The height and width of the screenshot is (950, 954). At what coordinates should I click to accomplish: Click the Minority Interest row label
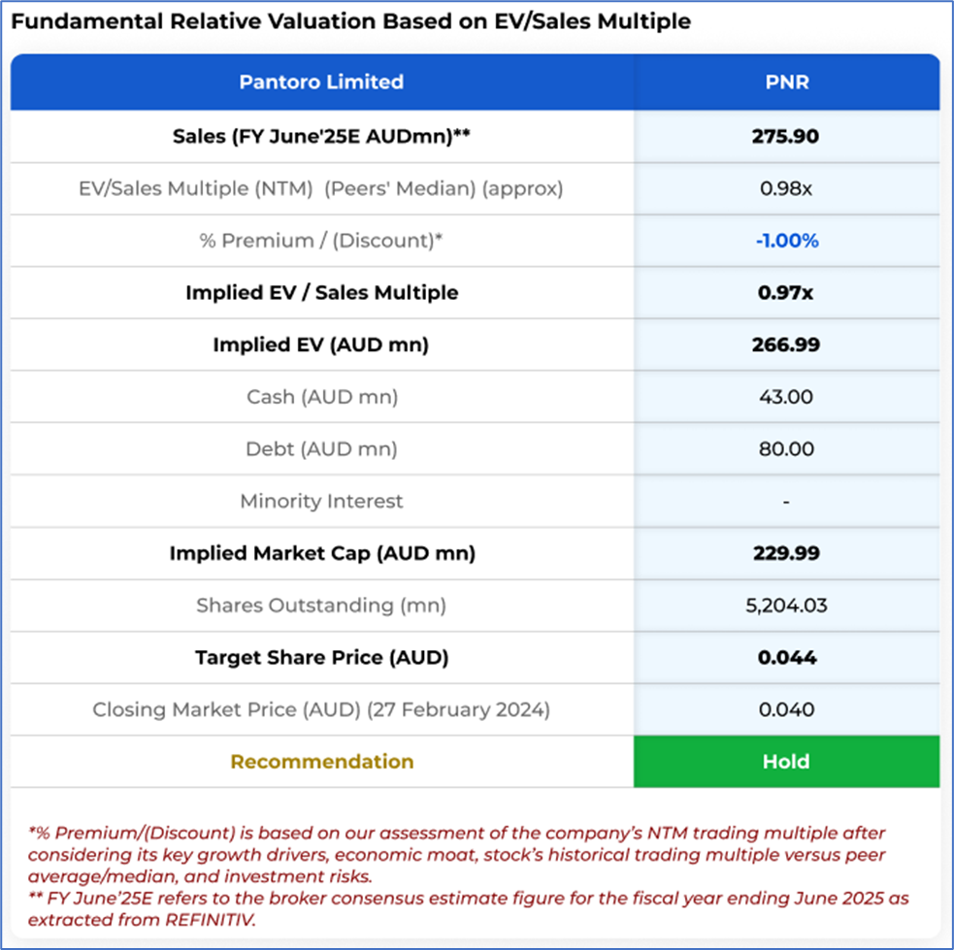pyautogui.click(x=321, y=502)
